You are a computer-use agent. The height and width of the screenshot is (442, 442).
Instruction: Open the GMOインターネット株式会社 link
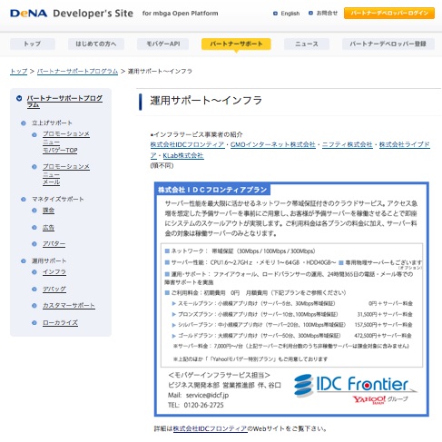tap(273, 145)
